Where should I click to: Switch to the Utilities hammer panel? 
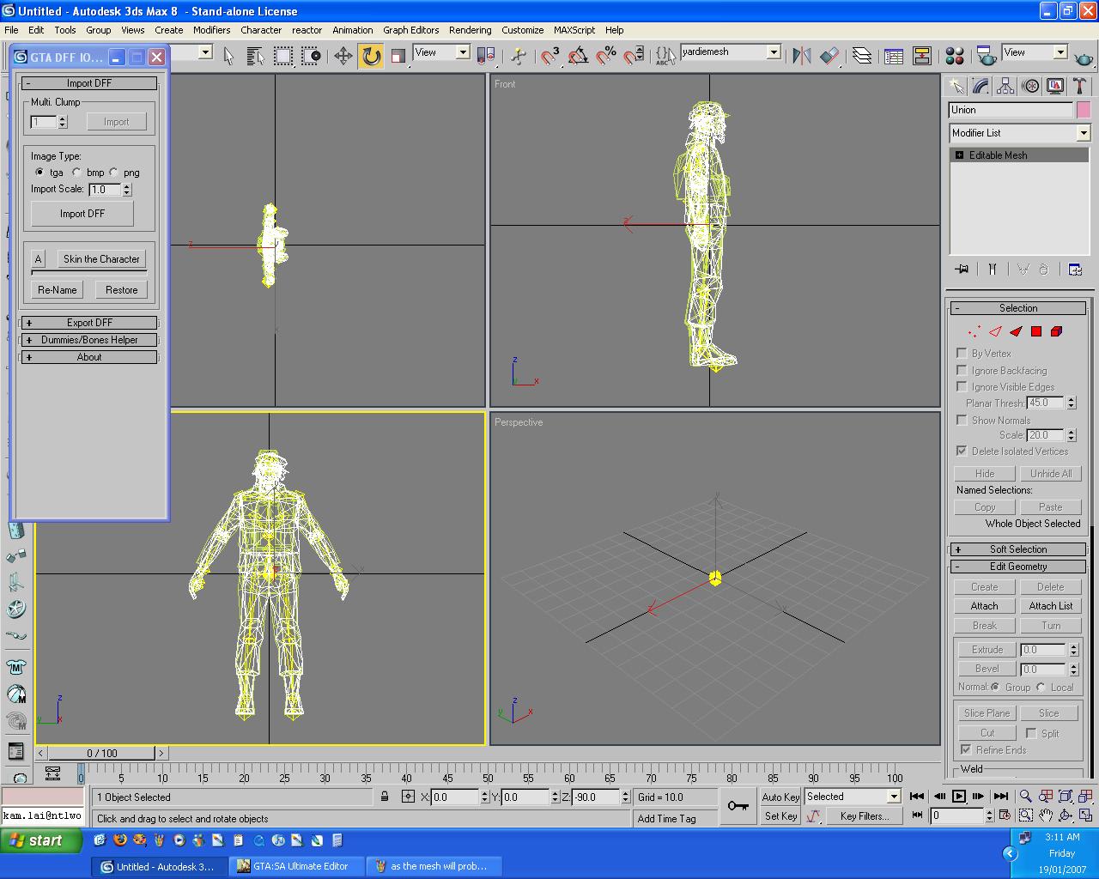[x=1080, y=86]
